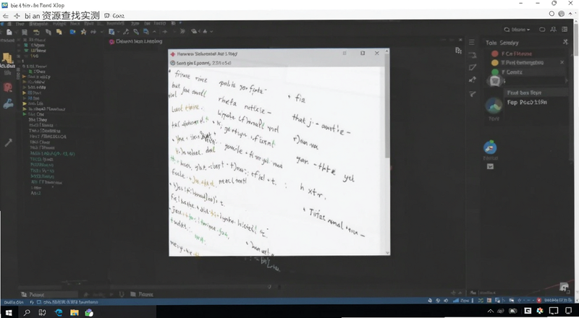Click the blue round icon with green dot

490,147
